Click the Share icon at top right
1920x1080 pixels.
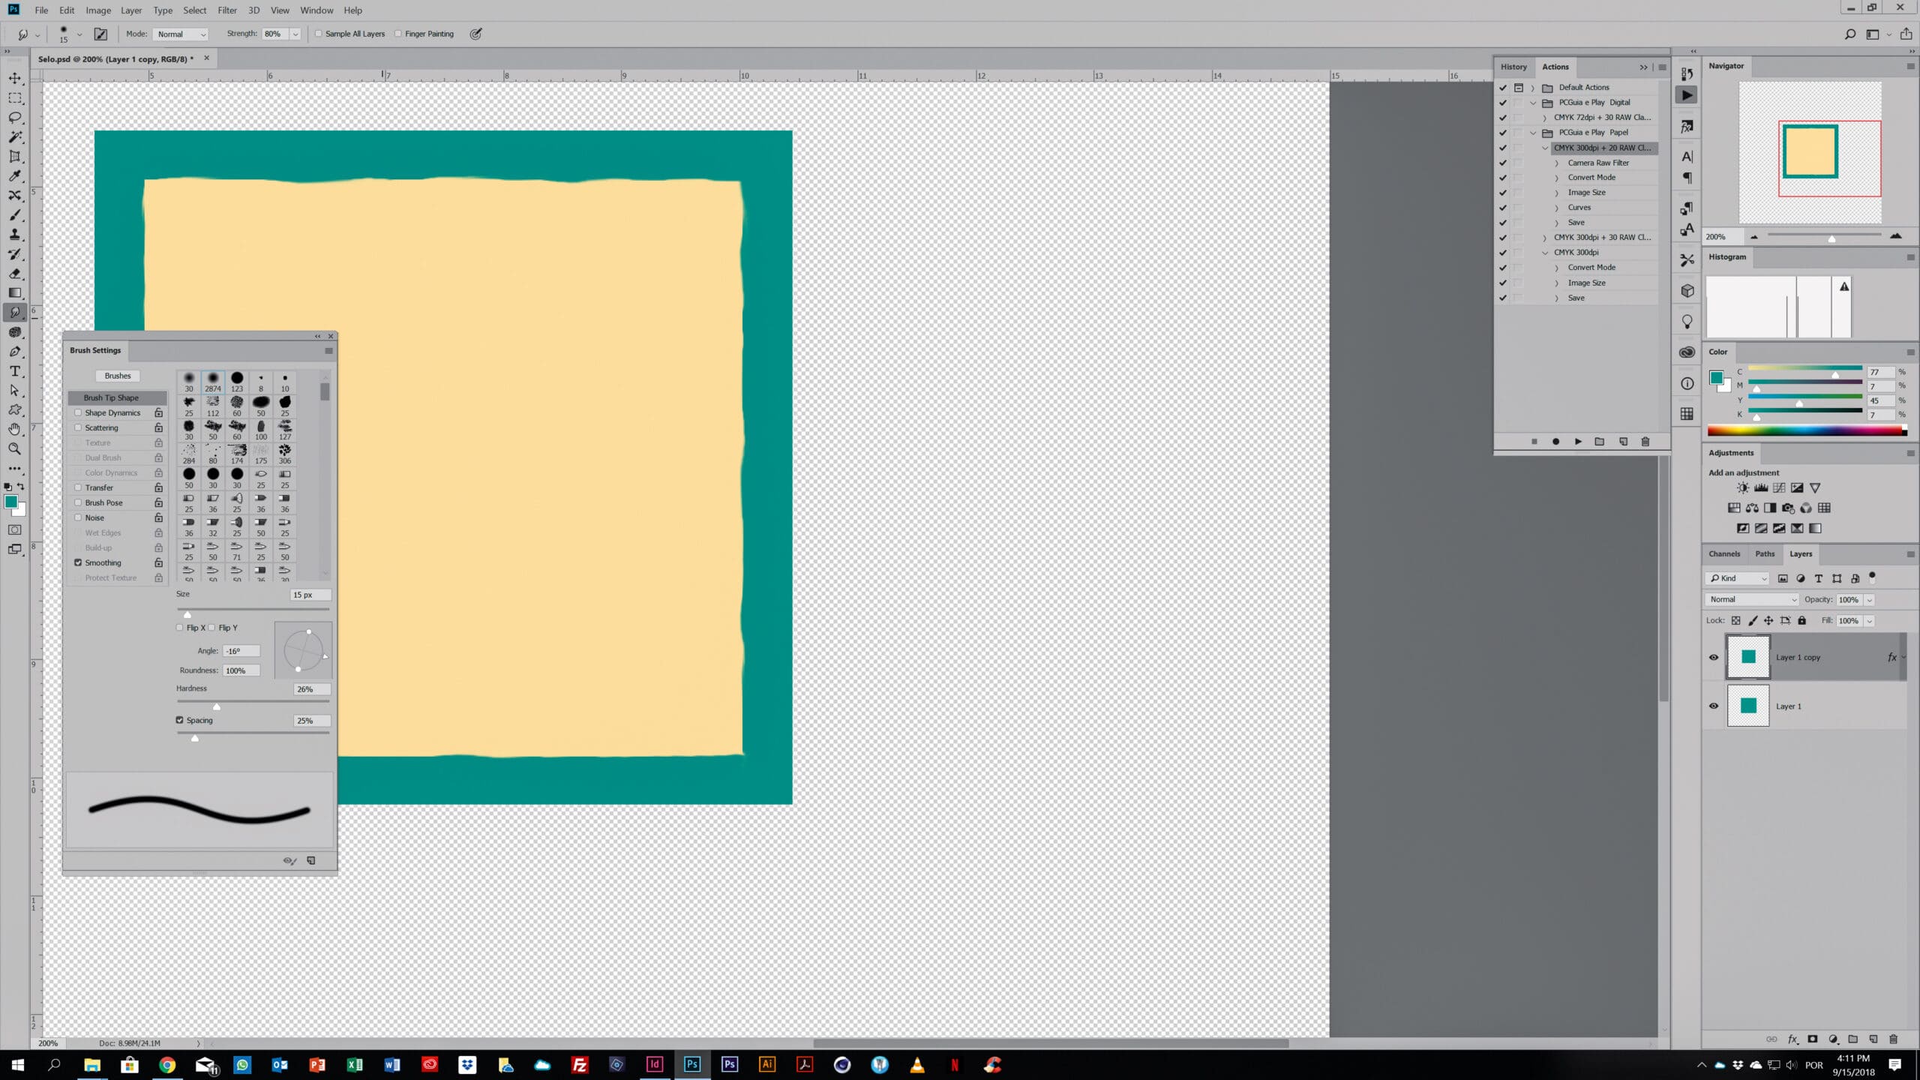click(1906, 34)
